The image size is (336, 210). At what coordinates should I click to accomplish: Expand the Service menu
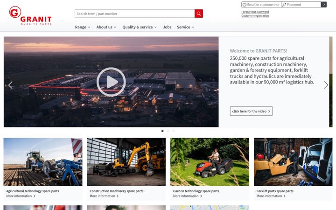(185, 27)
